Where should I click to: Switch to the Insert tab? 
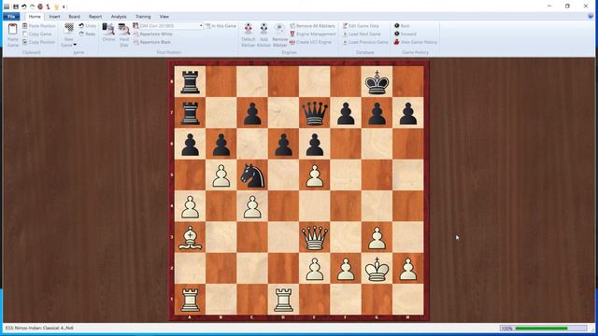(54, 17)
